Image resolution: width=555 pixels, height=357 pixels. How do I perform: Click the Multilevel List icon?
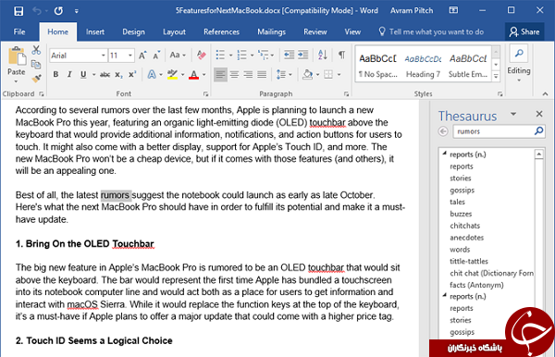click(x=263, y=55)
